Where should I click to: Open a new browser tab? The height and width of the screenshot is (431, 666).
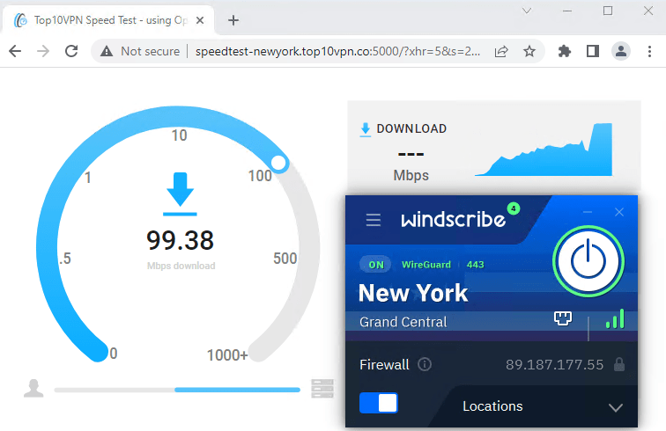pyautogui.click(x=233, y=20)
